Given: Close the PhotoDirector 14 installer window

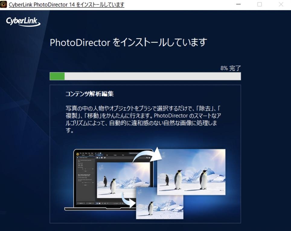Looking at the screenshot, I should click(281, 4).
